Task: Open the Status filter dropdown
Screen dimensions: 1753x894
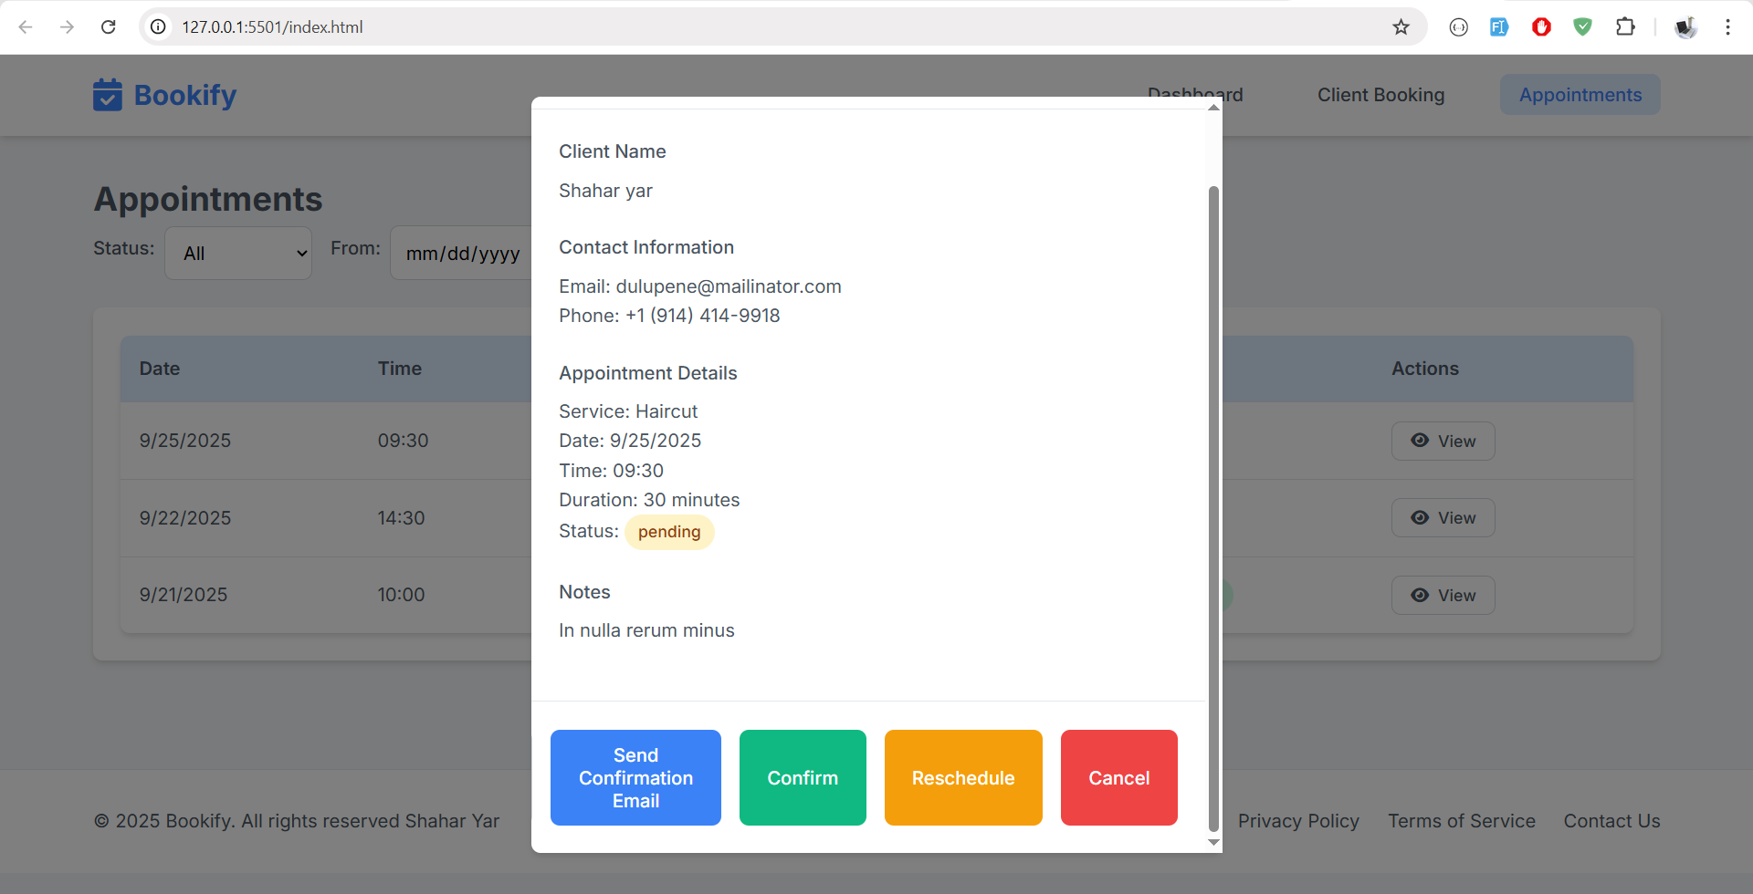Action: 238,253
